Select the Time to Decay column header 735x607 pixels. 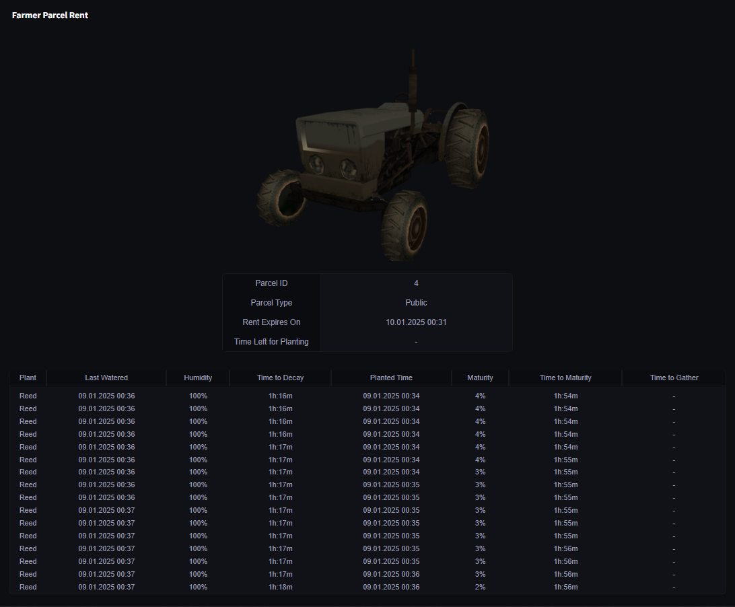pos(280,378)
